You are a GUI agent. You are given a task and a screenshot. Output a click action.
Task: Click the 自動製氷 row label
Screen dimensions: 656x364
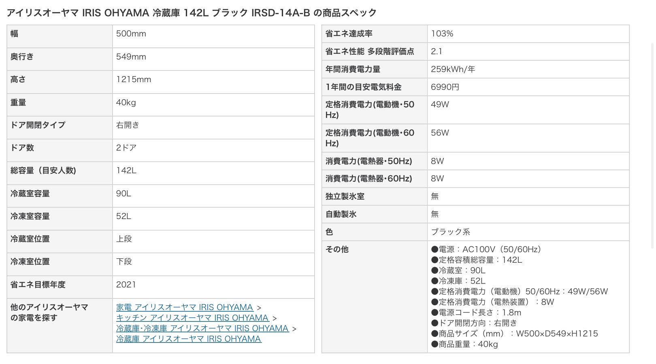coord(341,214)
